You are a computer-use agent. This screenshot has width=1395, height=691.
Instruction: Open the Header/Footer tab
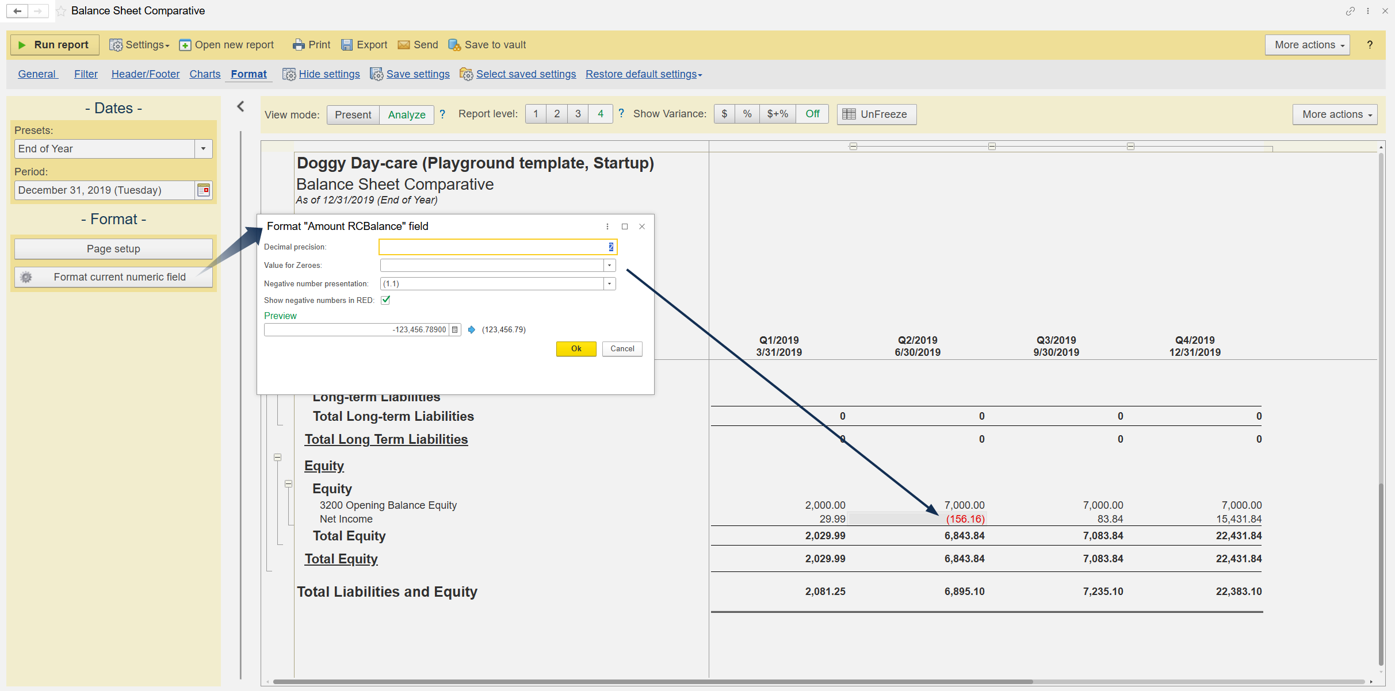[146, 74]
